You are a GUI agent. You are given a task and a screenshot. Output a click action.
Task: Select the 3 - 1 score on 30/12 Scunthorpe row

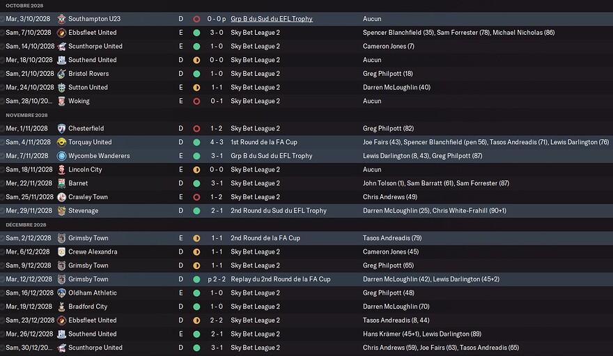(217, 347)
